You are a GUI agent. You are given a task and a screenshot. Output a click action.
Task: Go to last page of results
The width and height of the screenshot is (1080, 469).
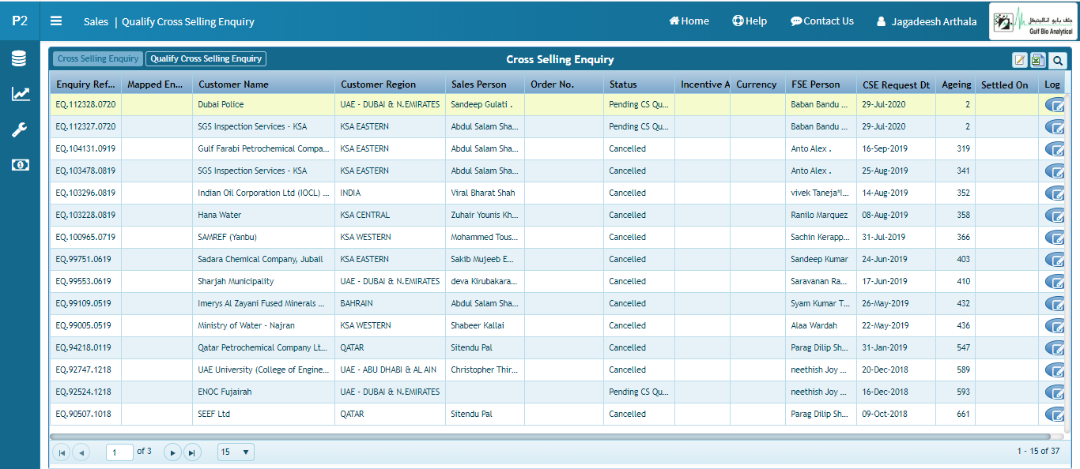tap(192, 452)
